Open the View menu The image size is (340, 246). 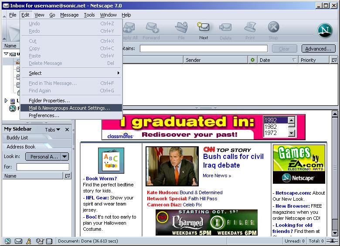tap(39, 15)
